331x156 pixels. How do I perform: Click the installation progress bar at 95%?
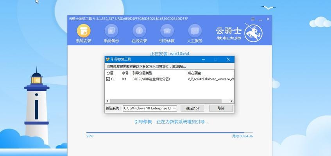tap(169, 133)
